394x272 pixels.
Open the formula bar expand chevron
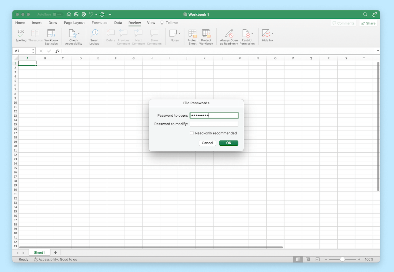point(378,51)
